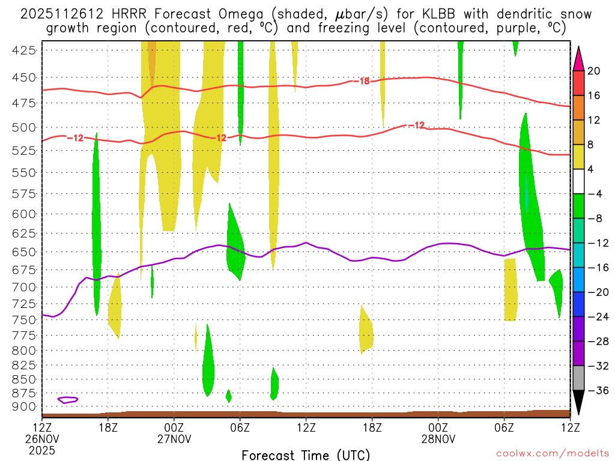Click the white -4 to 4 colorbar swatch
This screenshot has height=461, width=615.
578,181
